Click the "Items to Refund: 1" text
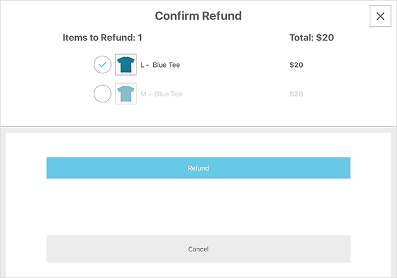Image resolution: width=397 pixels, height=278 pixels. (102, 38)
